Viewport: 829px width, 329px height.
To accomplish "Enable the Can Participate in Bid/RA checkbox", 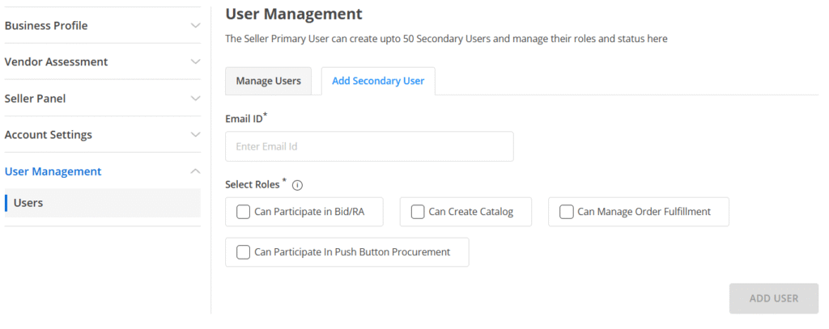I will click(x=243, y=212).
